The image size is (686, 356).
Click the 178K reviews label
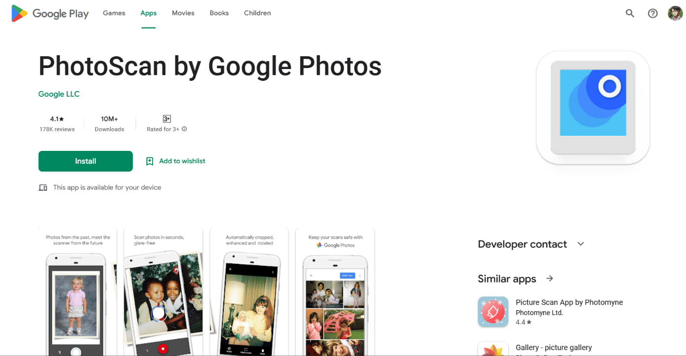57,129
